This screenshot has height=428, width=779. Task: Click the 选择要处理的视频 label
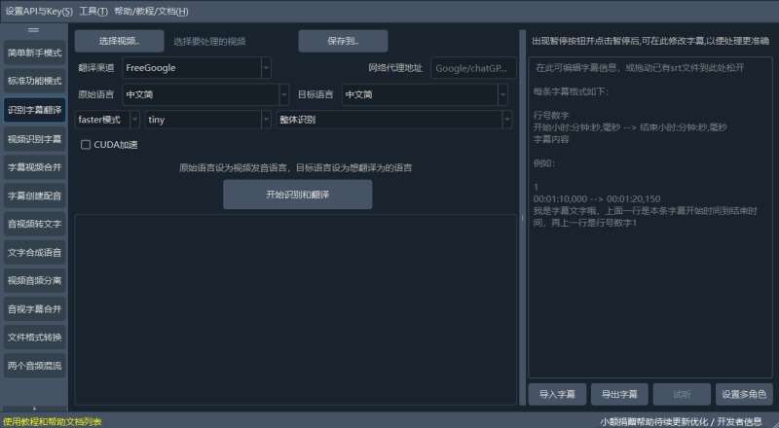[209, 41]
